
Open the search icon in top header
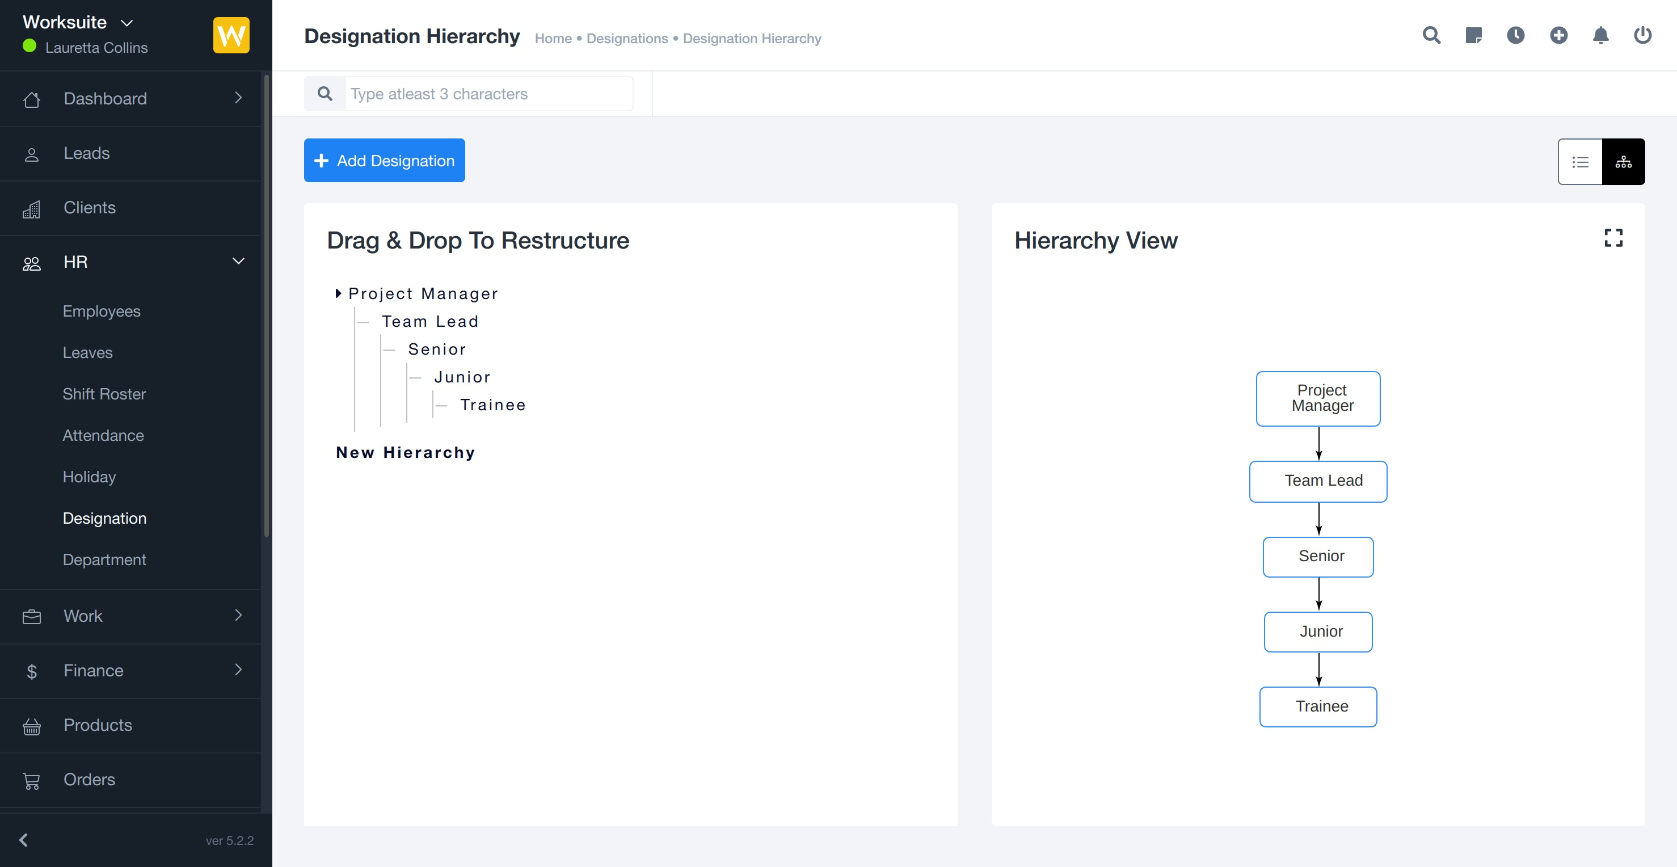pyautogui.click(x=1431, y=35)
